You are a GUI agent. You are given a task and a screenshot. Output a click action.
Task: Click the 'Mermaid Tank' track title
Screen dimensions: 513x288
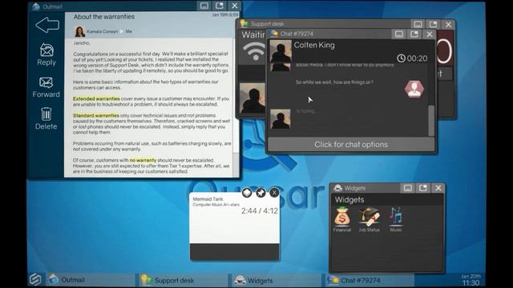click(x=208, y=199)
